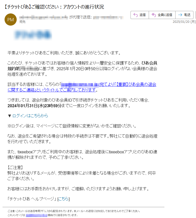Follow the こちら help page link
The height and width of the screenshot is (218, 196).
tap(63, 199)
